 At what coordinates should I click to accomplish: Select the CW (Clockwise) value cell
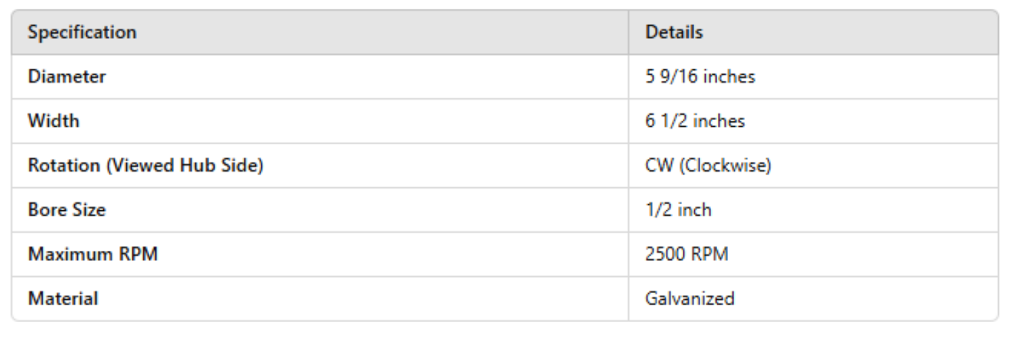point(708,166)
